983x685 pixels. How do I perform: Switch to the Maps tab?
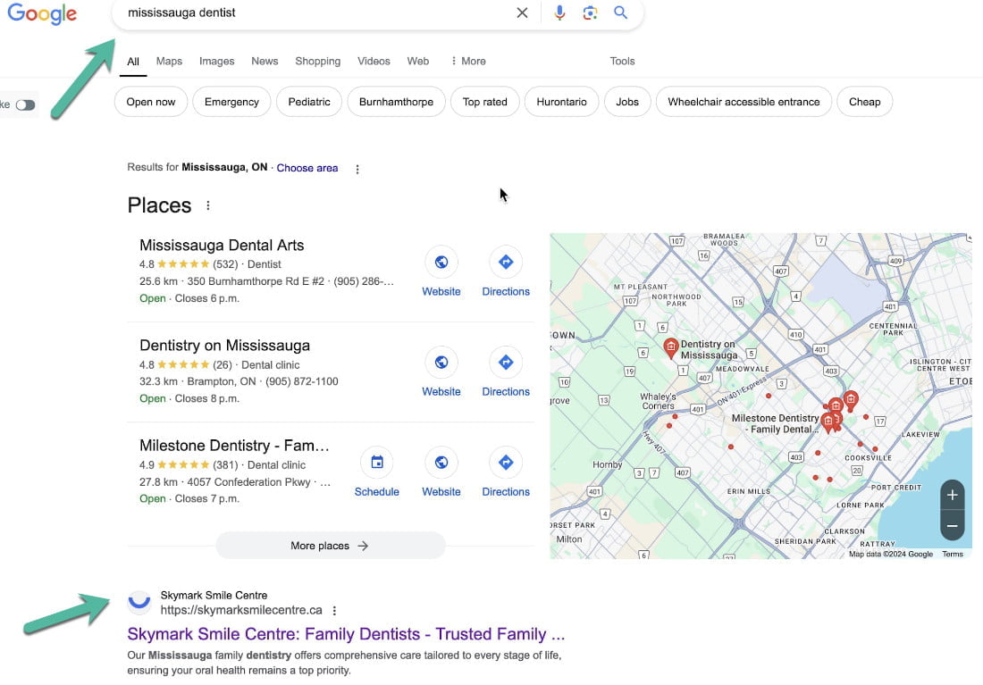point(168,61)
